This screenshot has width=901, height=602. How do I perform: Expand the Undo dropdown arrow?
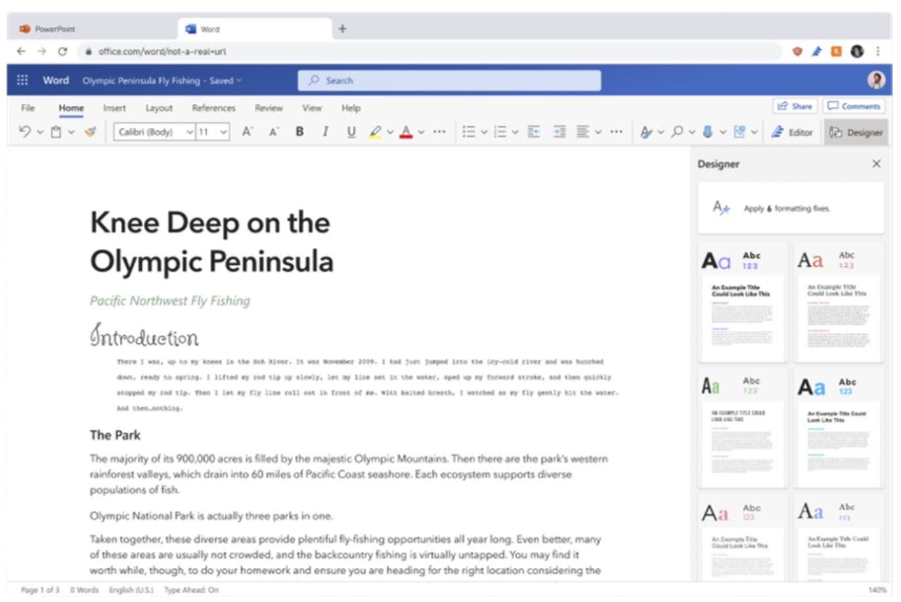[x=40, y=132]
